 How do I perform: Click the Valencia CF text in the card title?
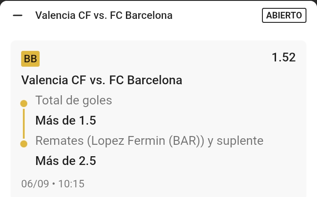(54, 80)
